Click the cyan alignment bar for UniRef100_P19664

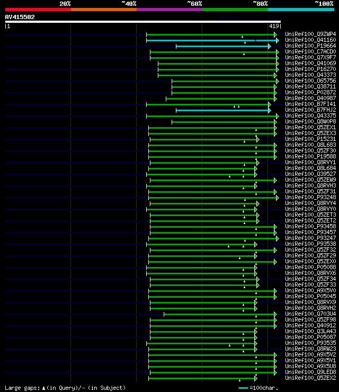point(224,46)
